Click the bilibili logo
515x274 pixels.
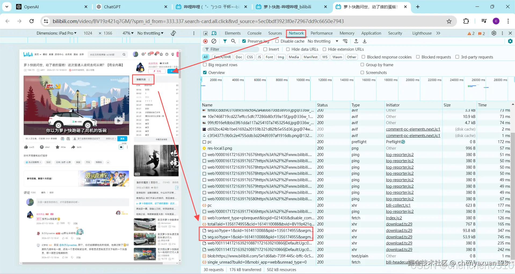click(x=28, y=54)
